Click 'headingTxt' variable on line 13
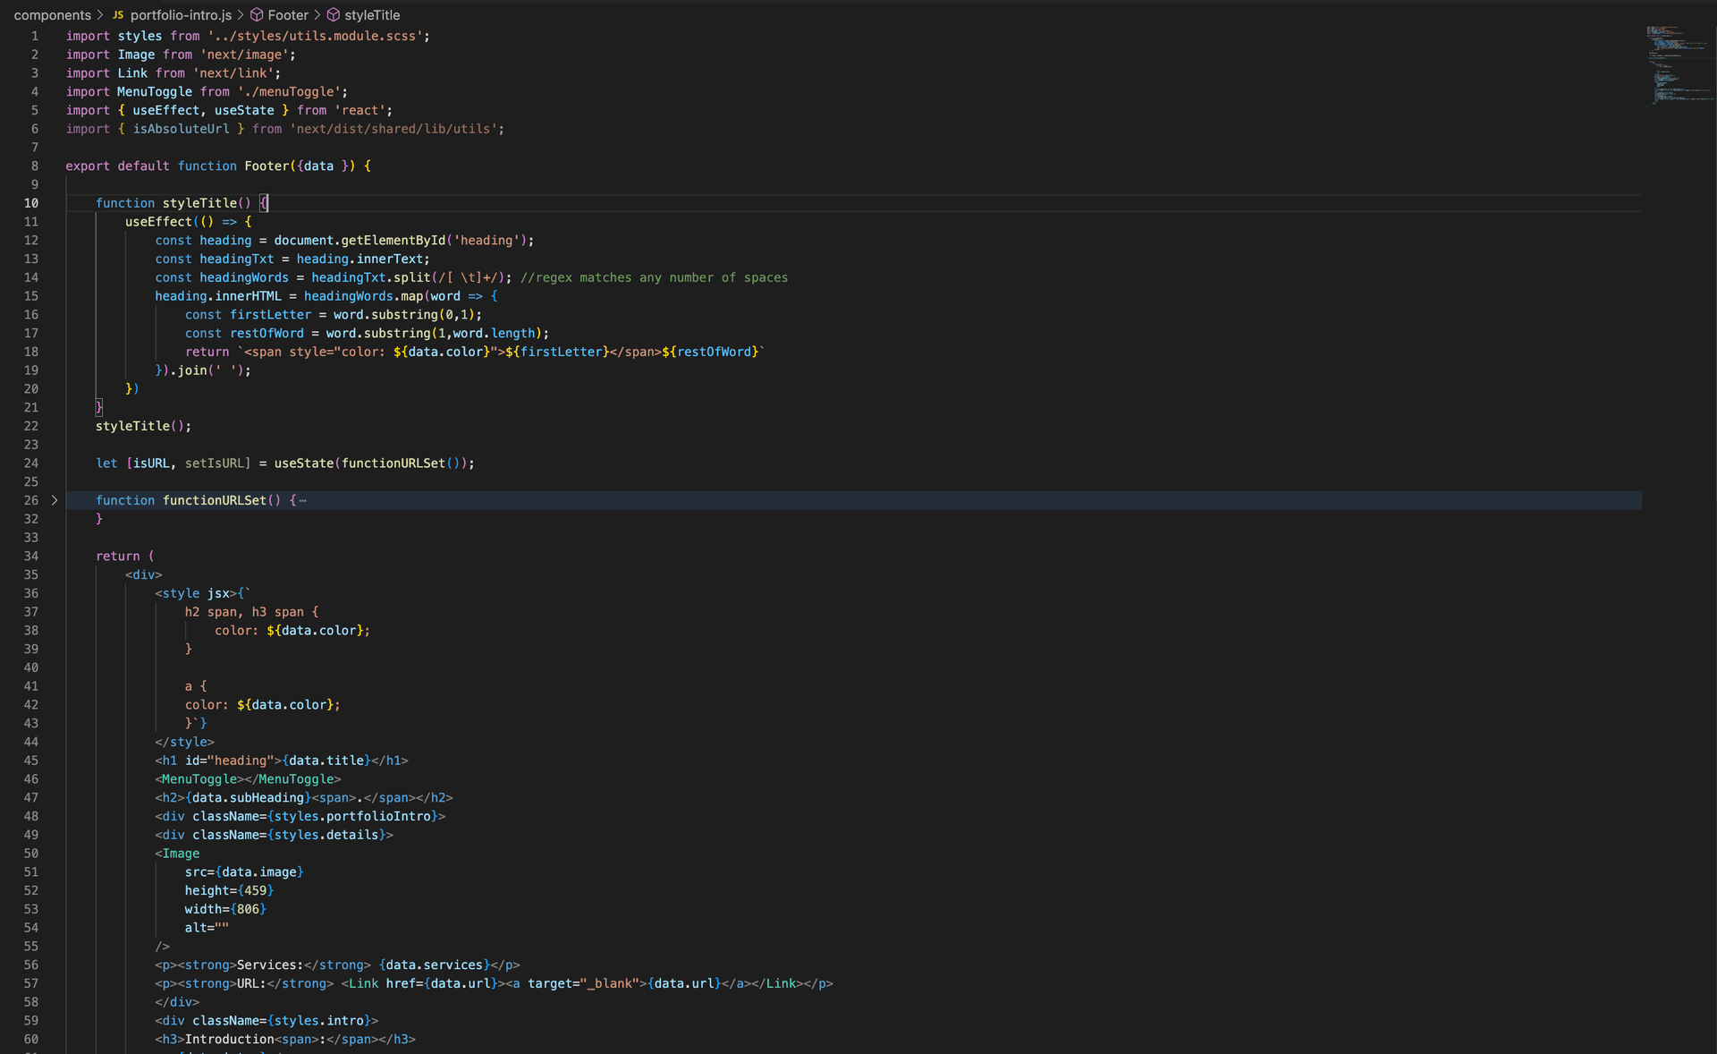Screen dimensions: 1717x1054 point(236,259)
